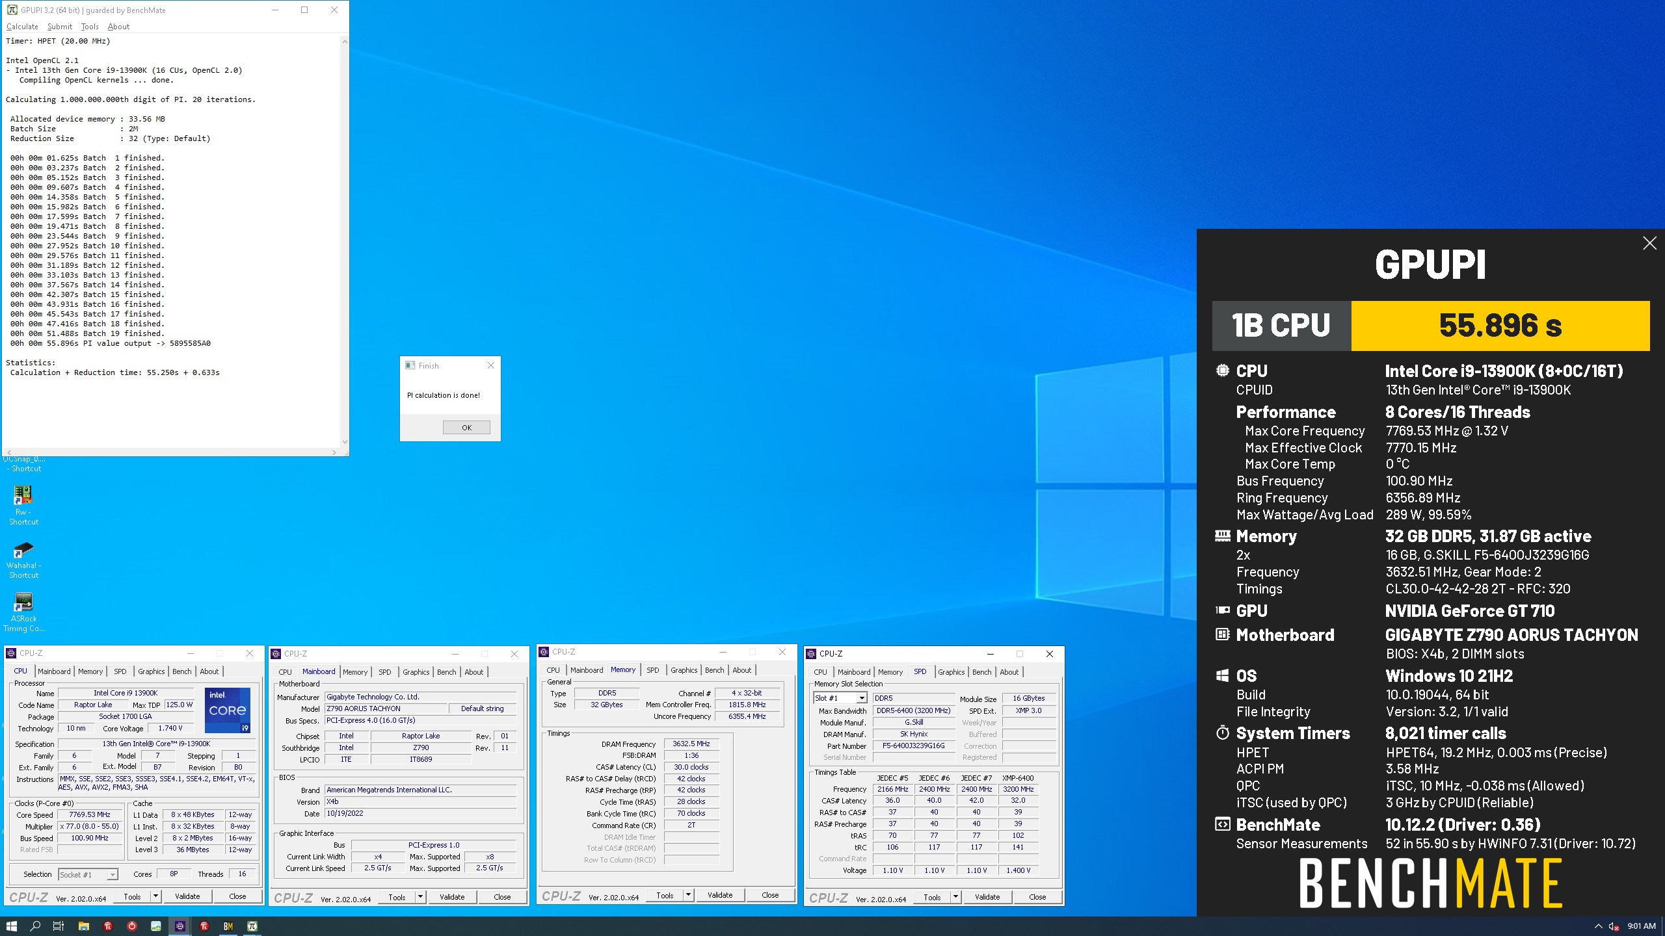Open Socket #1 selection dropdown in CPU-Z
This screenshot has height=936, width=1665.
pos(88,874)
